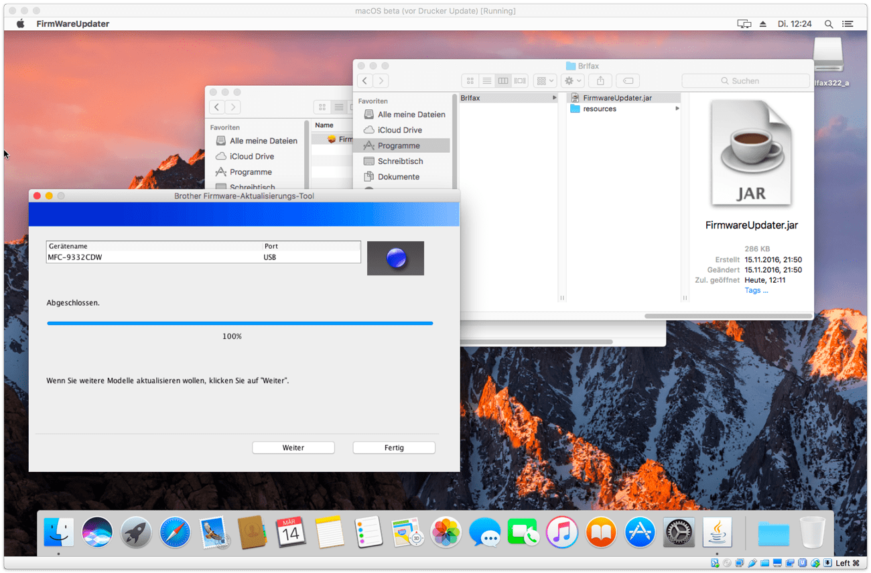Go forward in the rear Finder window
The height and width of the screenshot is (573, 871).
coord(233,107)
